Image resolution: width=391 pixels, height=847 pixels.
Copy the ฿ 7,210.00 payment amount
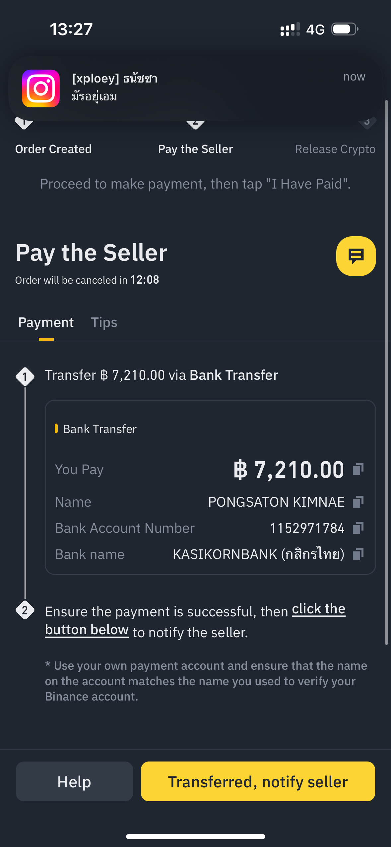[x=358, y=469]
